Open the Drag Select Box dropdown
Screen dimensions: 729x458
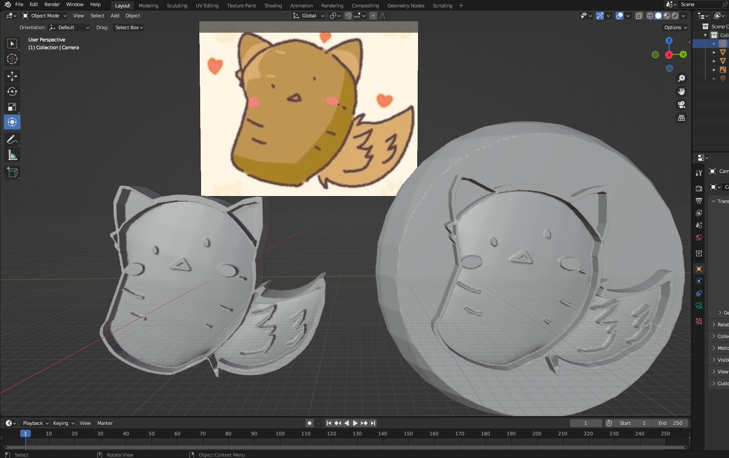(129, 27)
